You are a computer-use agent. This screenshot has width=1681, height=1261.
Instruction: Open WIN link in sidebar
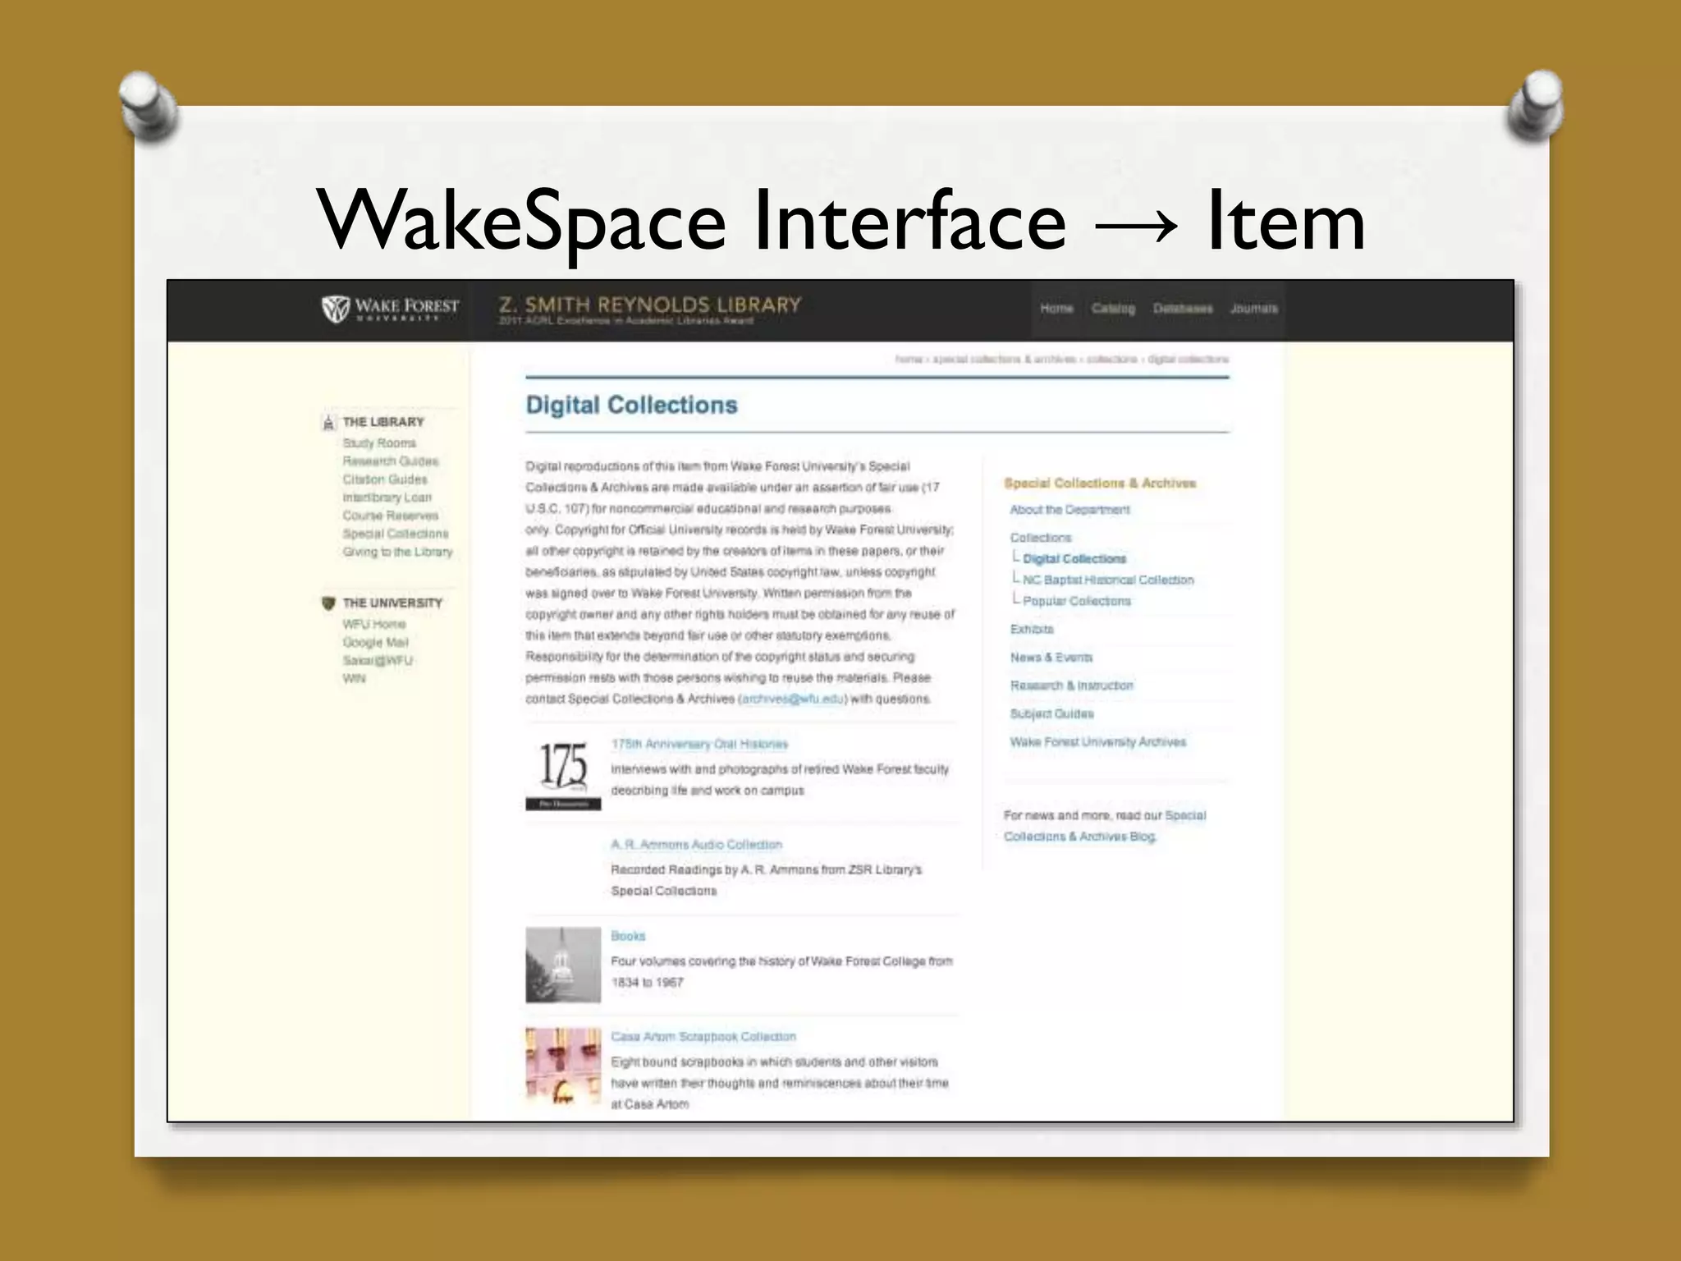coord(354,678)
